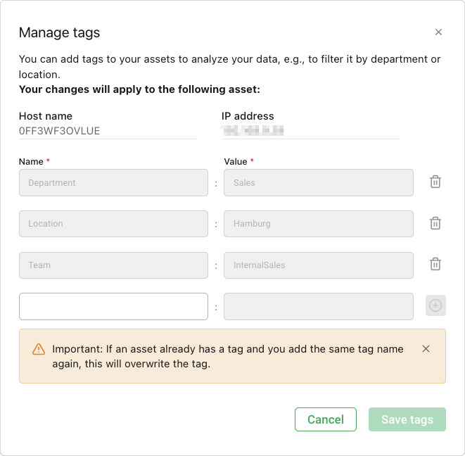Screen dimensions: 465x456
Task: Delete the Department Sales tag
Action: pos(435,182)
